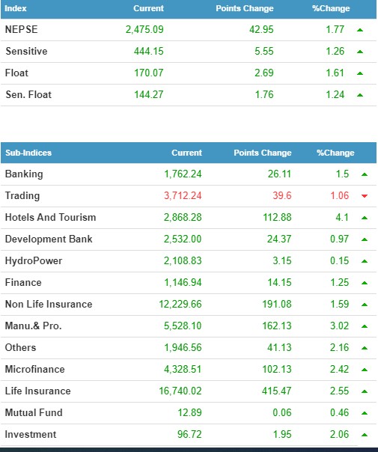Click NEPSE points change 42.95
This screenshot has height=452, width=378.
[x=261, y=29]
